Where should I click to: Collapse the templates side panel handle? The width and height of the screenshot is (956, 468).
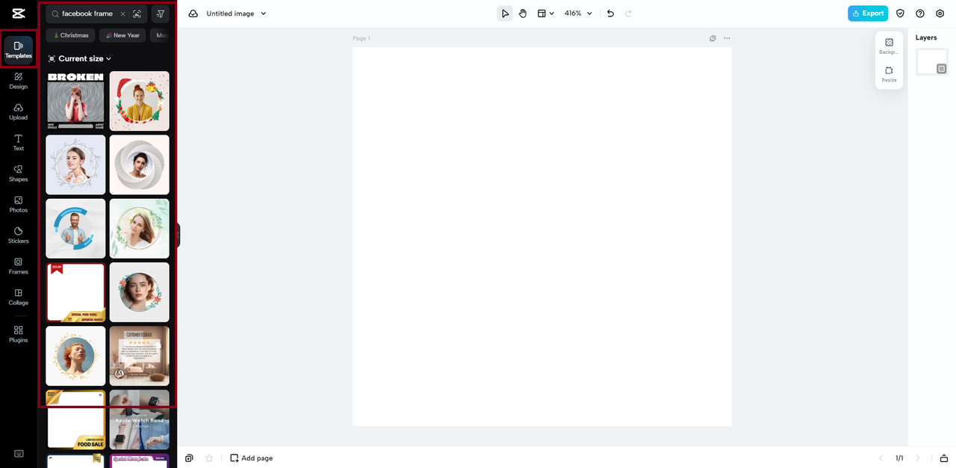[x=178, y=235]
